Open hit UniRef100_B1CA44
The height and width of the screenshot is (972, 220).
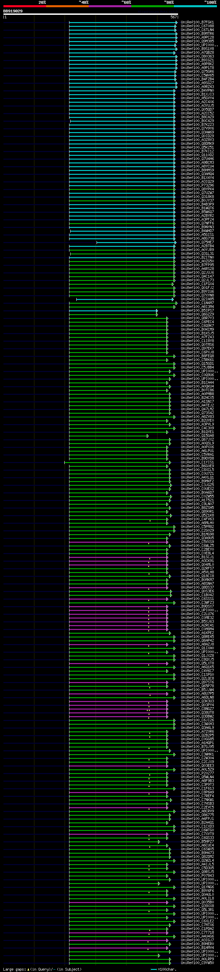pos(197,383)
